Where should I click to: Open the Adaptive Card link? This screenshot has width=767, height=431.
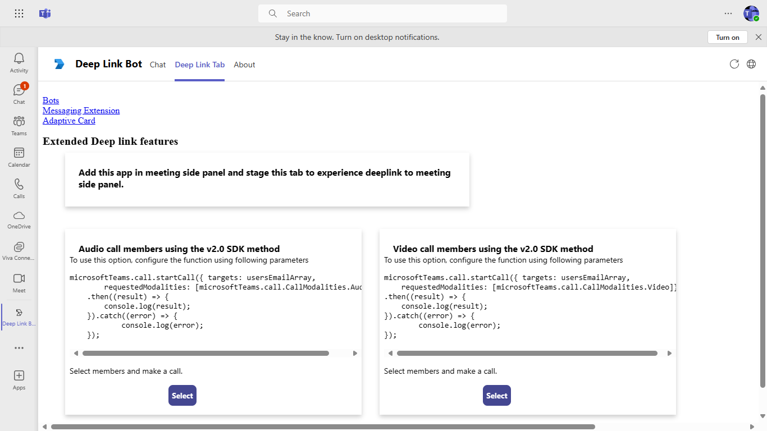click(x=69, y=121)
